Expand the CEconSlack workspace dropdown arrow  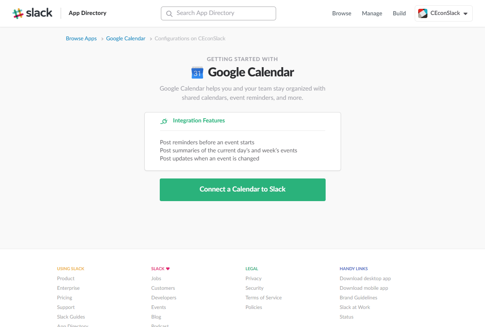coord(465,14)
